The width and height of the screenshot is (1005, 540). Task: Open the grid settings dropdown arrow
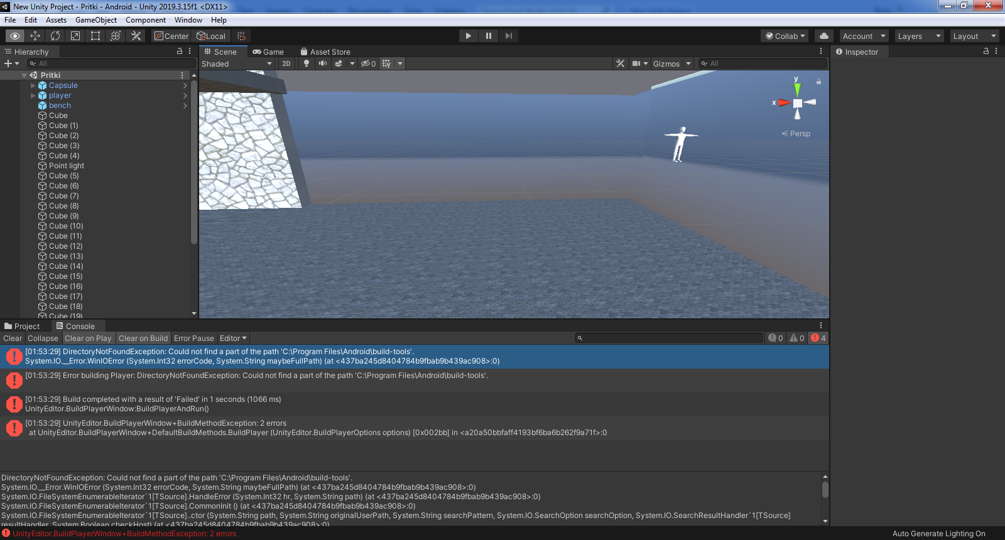click(x=400, y=63)
